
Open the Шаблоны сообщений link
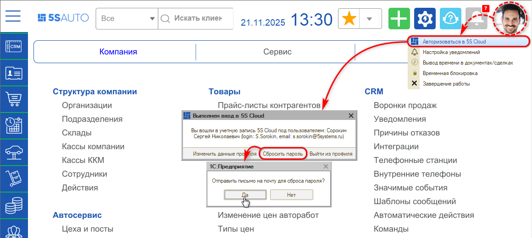[415, 201]
